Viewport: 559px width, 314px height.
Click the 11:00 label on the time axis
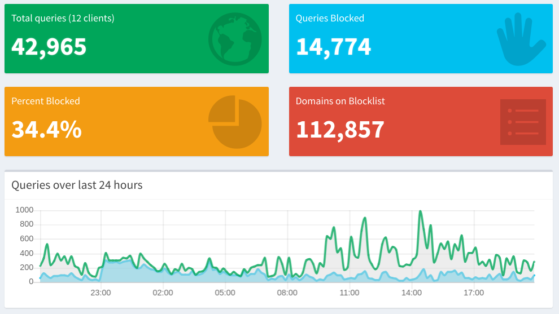click(x=350, y=293)
